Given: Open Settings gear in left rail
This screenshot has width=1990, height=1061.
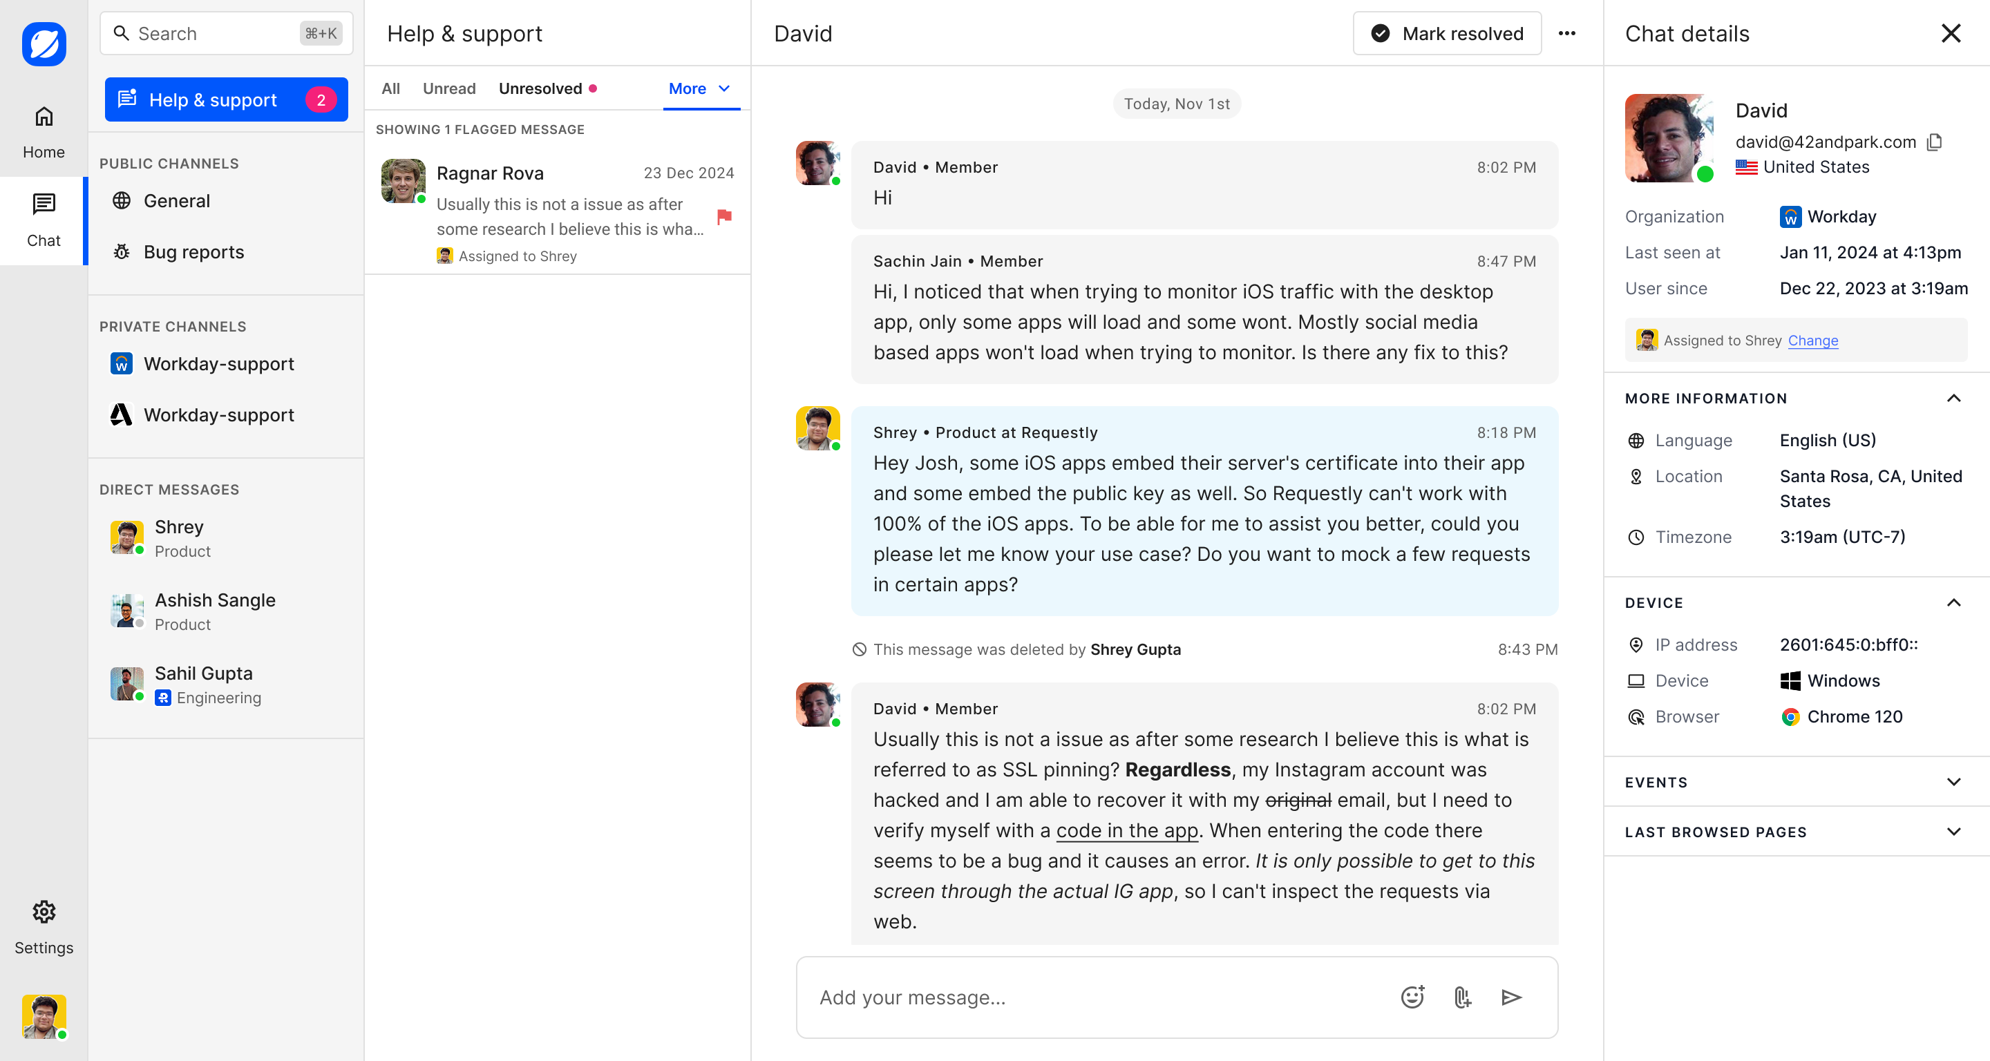Looking at the screenshot, I should 44,912.
